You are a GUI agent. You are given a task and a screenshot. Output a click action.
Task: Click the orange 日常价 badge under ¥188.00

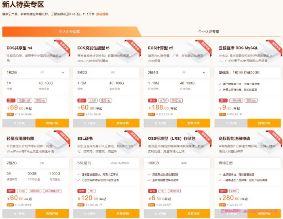pyautogui.click(x=152, y=114)
